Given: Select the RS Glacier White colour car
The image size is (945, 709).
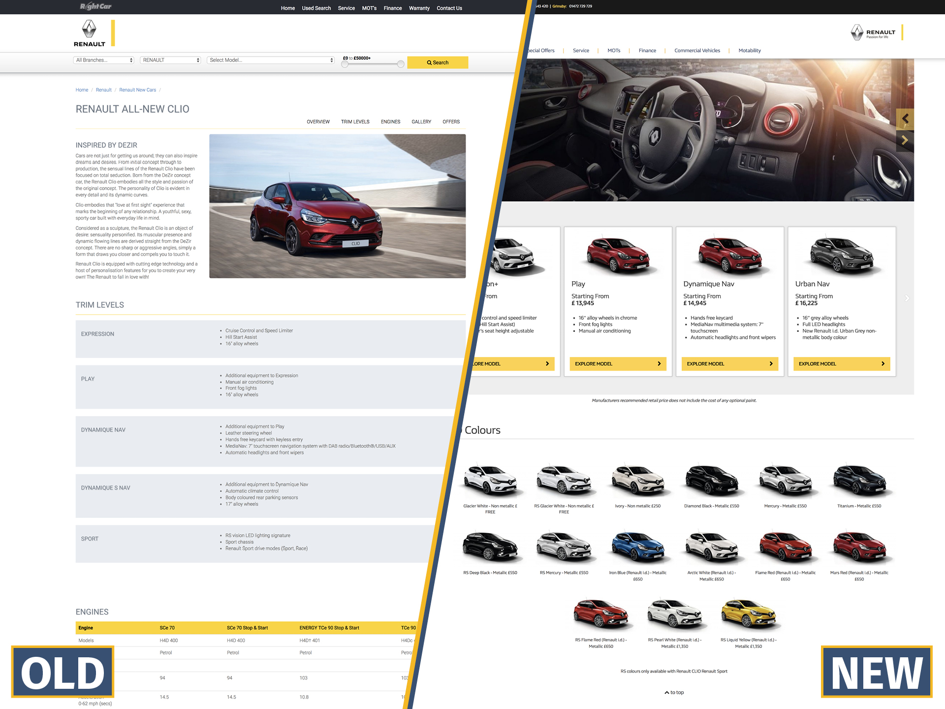Looking at the screenshot, I should (x=564, y=480).
